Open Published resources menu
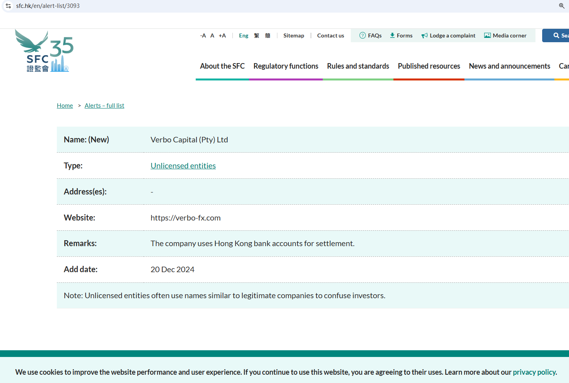Viewport: 569px width, 383px height. pyautogui.click(x=429, y=66)
